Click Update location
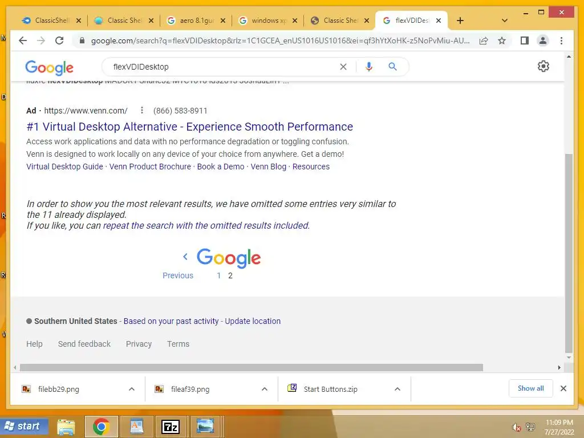The width and height of the screenshot is (584, 438). (x=253, y=321)
